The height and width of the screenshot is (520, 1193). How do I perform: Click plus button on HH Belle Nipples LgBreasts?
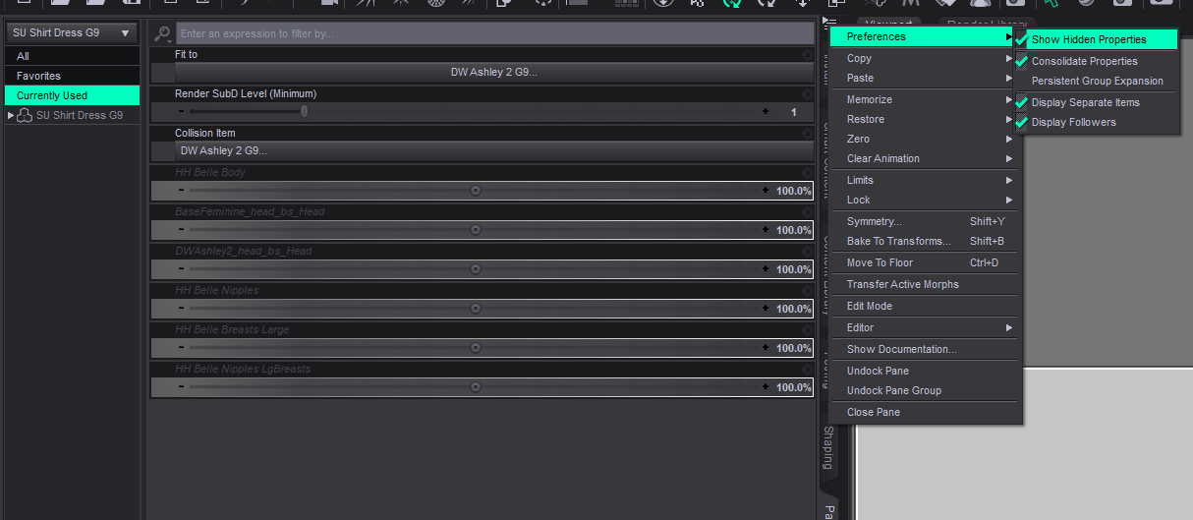[766, 387]
